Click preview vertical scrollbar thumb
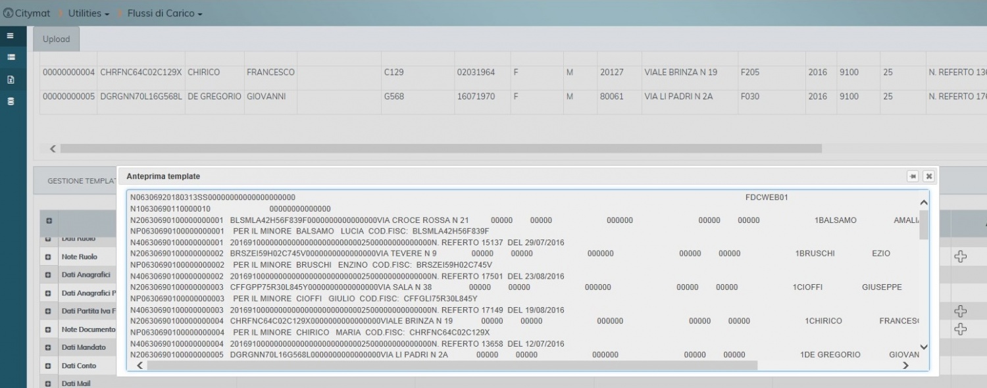Image resolution: width=987 pixels, height=388 pixels. (924, 224)
